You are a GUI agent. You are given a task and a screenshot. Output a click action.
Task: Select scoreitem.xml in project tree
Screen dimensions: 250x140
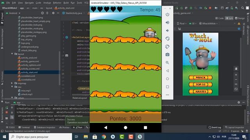(28, 76)
